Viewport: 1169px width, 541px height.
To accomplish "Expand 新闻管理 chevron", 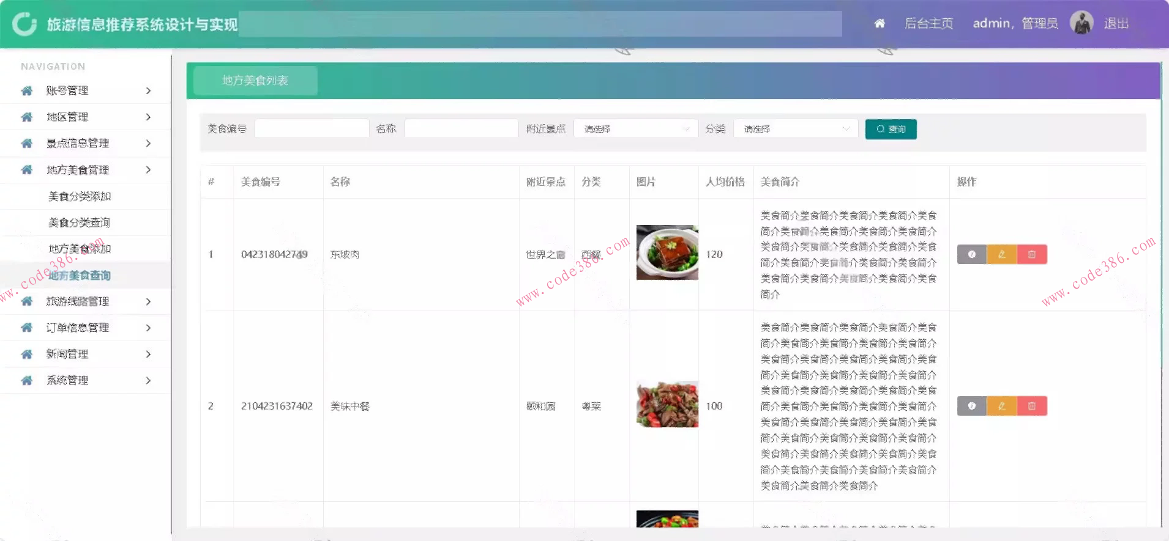I will 148,354.
